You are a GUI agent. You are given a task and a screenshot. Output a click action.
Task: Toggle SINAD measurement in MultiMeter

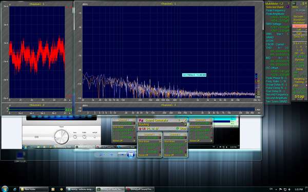269,37
